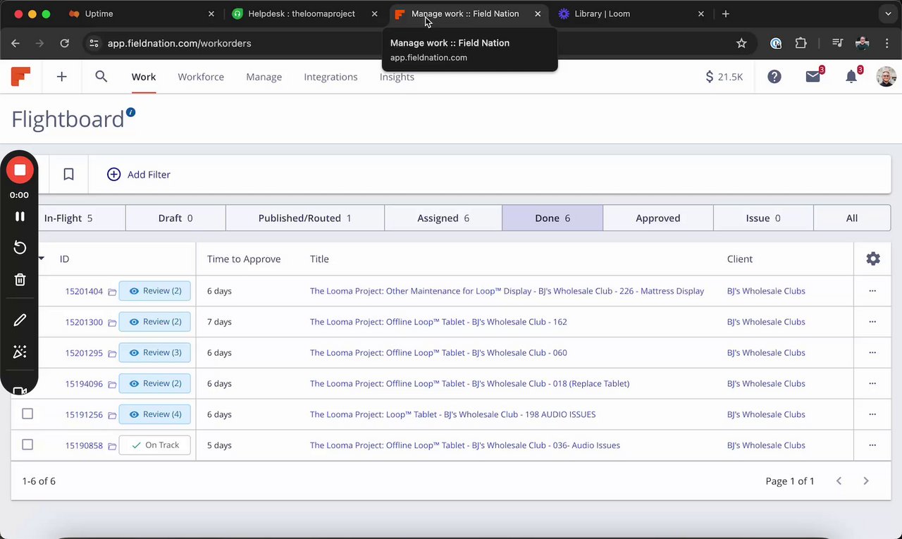Click On Track status for order 15190858

[155, 445]
